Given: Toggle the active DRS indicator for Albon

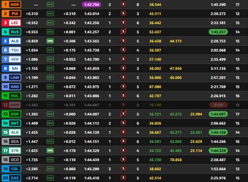Looking at the screenshot, I should [50, 41].
